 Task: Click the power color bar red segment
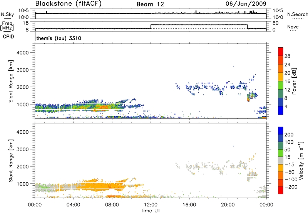(281, 52)
